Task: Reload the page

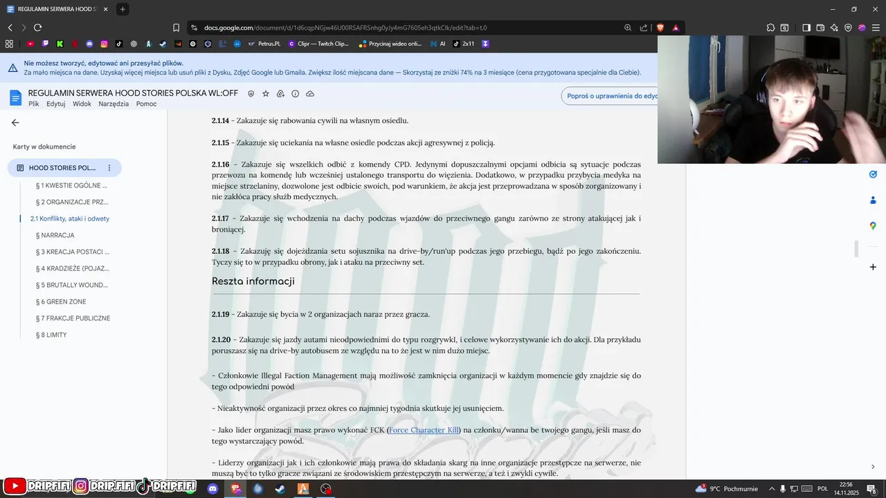Action: (x=37, y=28)
